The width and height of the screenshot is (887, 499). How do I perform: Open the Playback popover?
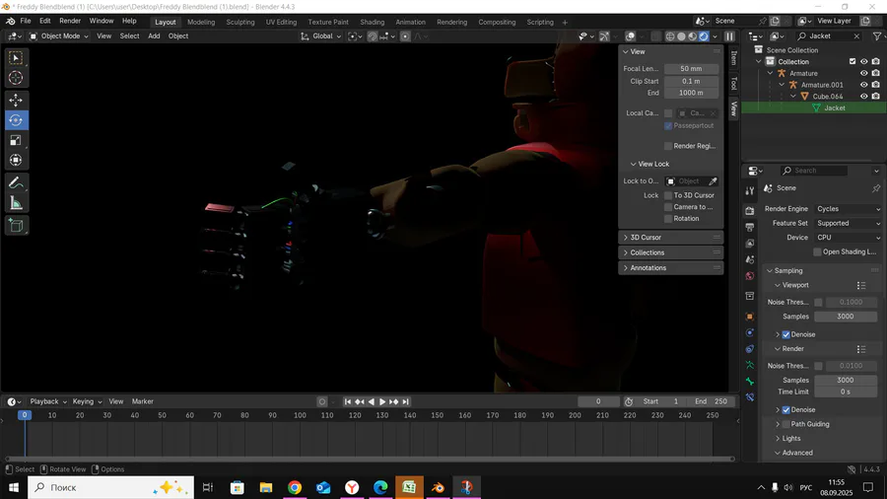point(47,401)
